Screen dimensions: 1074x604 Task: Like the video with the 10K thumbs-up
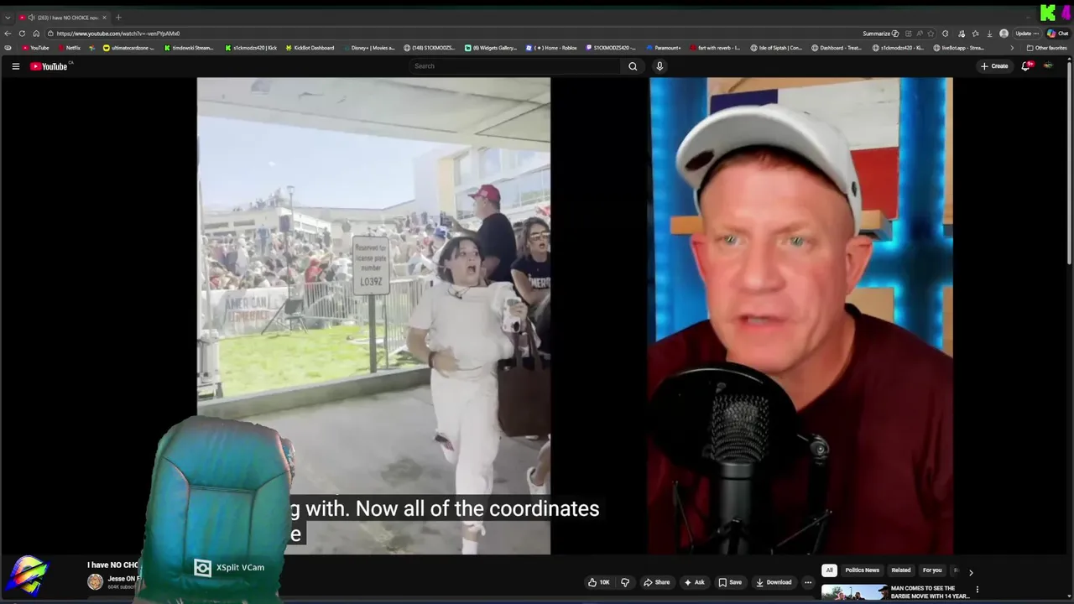(x=599, y=582)
